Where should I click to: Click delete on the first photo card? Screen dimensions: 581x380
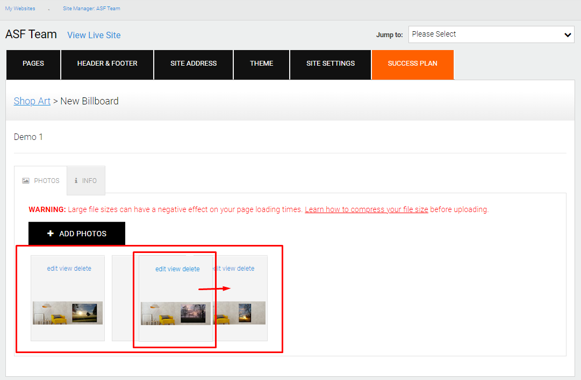click(x=83, y=268)
